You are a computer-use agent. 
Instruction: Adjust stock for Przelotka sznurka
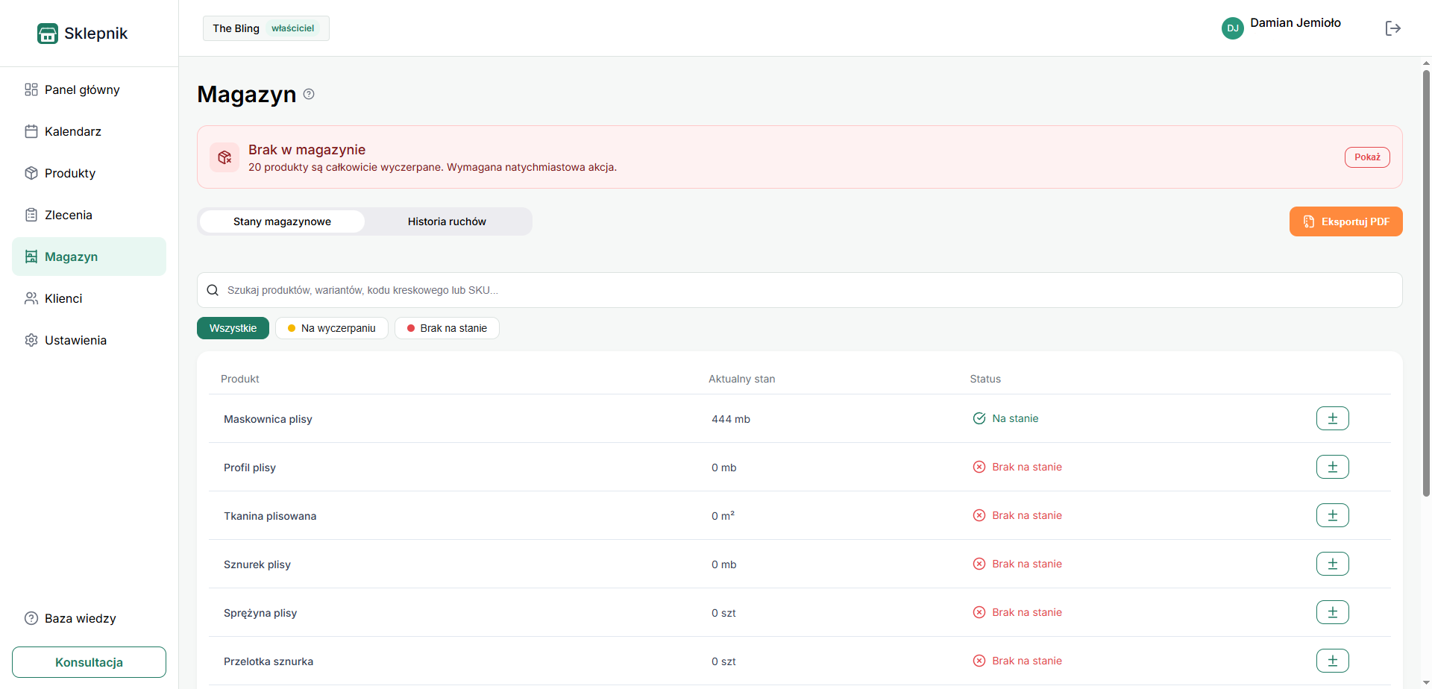pyautogui.click(x=1332, y=661)
